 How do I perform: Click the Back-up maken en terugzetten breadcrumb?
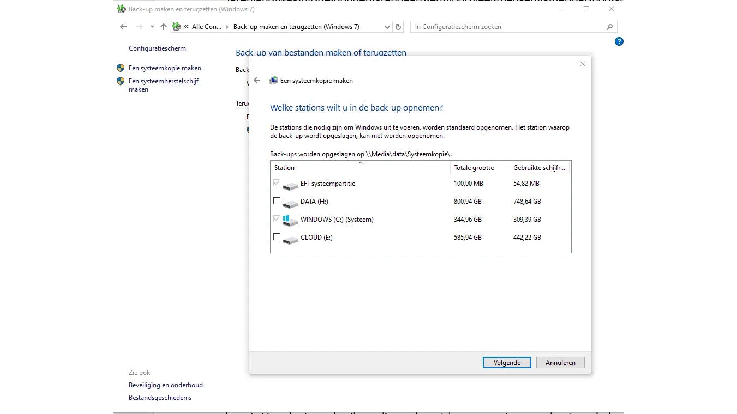(x=296, y=27)
